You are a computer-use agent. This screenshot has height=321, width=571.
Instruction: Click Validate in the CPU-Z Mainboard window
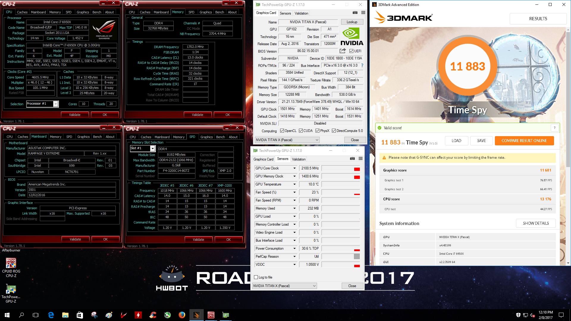[75, 239]
